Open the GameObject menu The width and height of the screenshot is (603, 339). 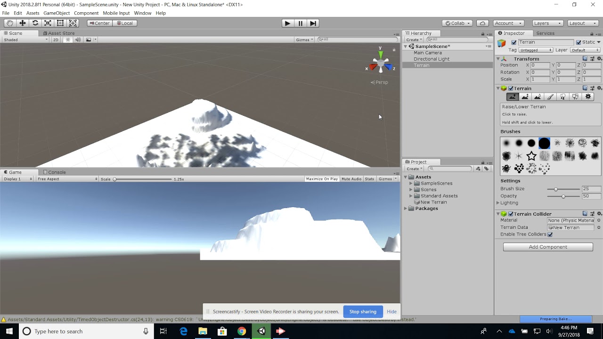click(x=57, y=13)
